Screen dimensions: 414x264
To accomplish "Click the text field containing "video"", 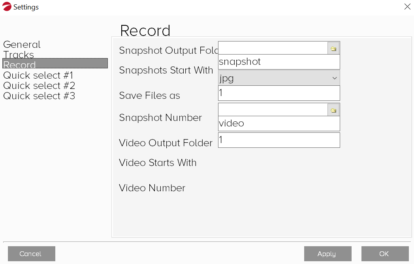I will pos(279,123).
